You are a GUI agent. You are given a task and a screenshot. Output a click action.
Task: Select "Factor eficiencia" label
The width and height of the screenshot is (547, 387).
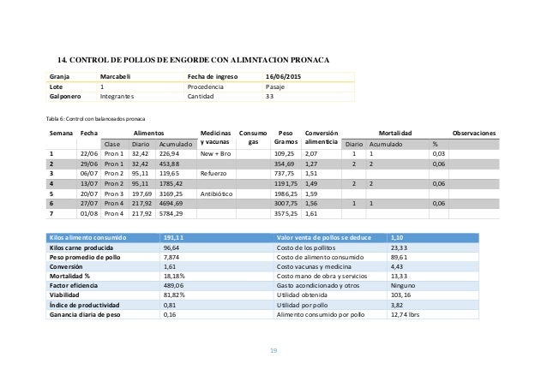(74, 285)
